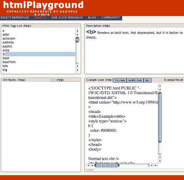Open the SELECT REFERENCE menu
184x180 pixels.
pyautogui.click(x=15, y=18)
